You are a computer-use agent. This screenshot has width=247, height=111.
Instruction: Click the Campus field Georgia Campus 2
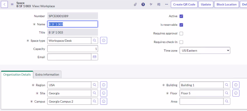[x=69, y=101]
